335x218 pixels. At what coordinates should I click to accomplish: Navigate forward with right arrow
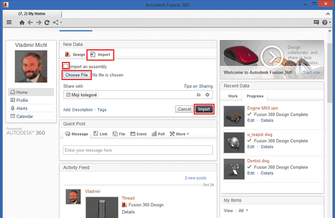39,22
